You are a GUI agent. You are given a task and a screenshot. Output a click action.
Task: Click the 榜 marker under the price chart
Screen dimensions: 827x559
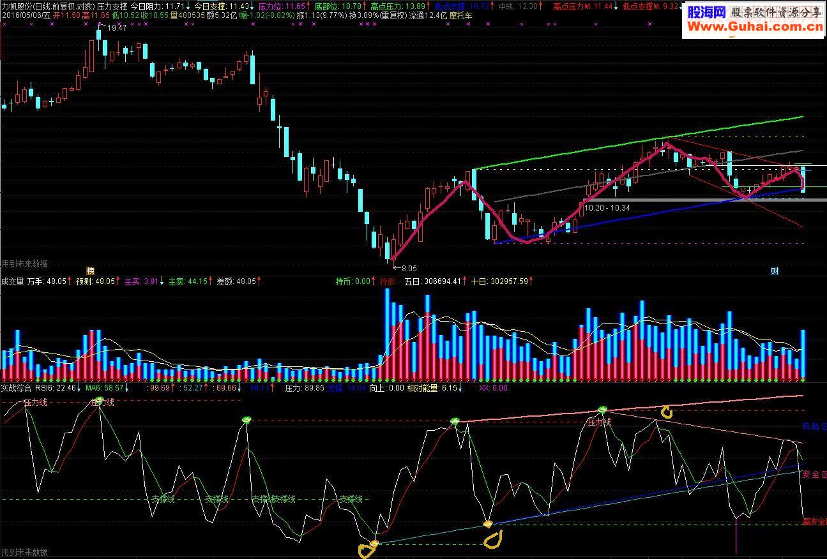[90, 271]
